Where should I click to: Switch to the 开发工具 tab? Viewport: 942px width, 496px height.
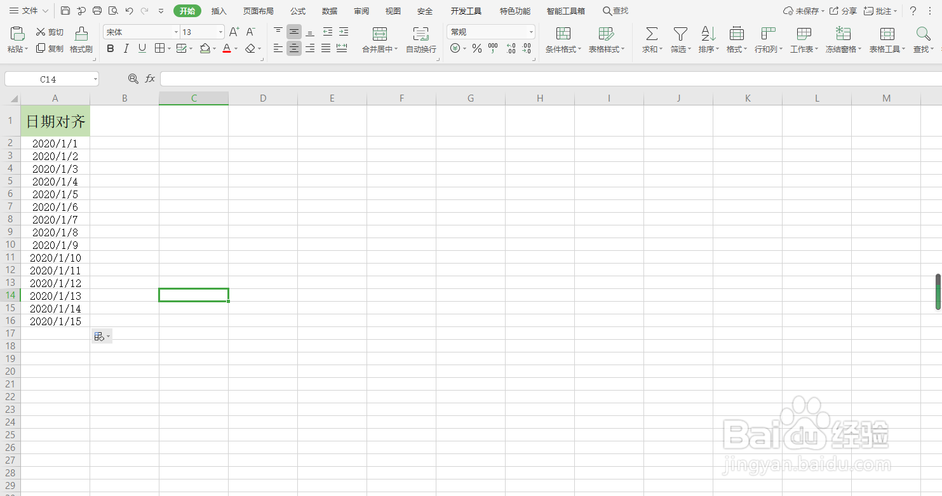pos(466,11)
